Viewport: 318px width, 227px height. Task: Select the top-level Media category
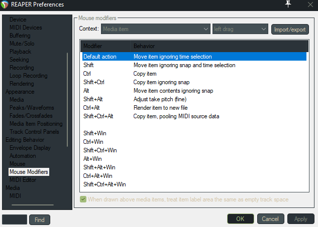13,188
